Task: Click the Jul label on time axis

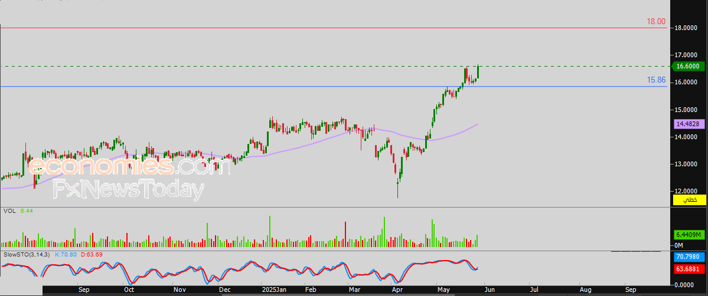Action: 534,290
